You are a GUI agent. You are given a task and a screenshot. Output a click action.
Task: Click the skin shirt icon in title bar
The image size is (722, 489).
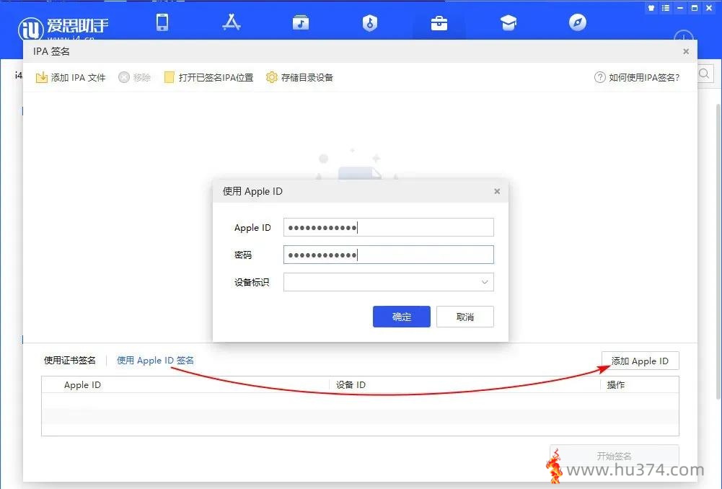pos(651,8)
